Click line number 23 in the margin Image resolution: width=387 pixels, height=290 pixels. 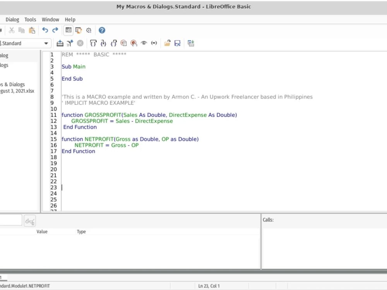(x=53, y=188)
